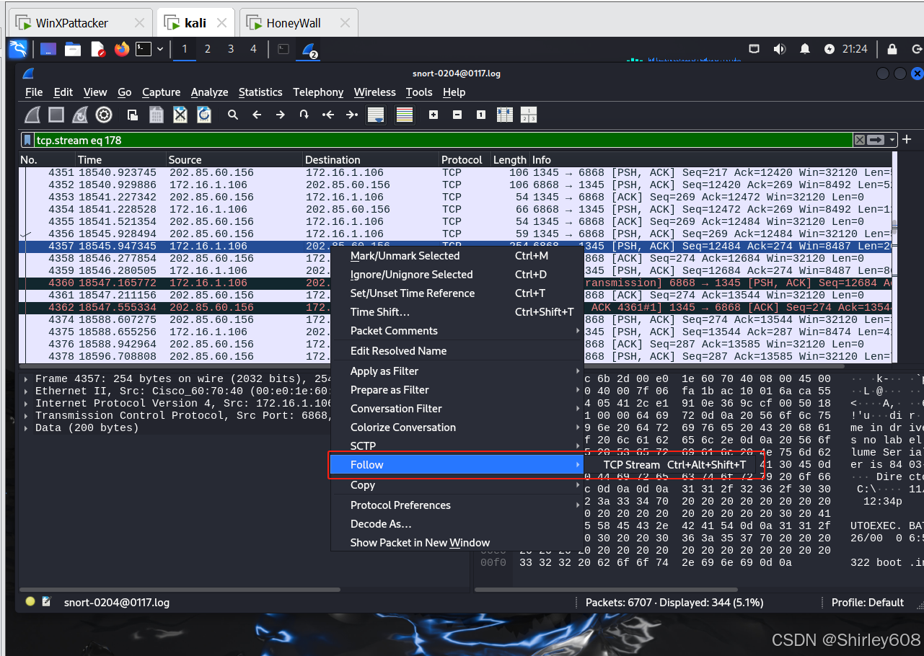The width and height of the screenshot is (924, 656).
Task: Switch to the HoneyWall VM tab
Action: point(299,23)
